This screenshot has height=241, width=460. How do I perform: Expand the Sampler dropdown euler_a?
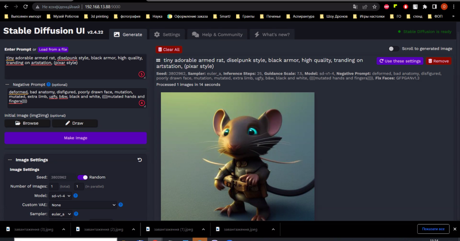pyautogui.click(x=61, y=214)
